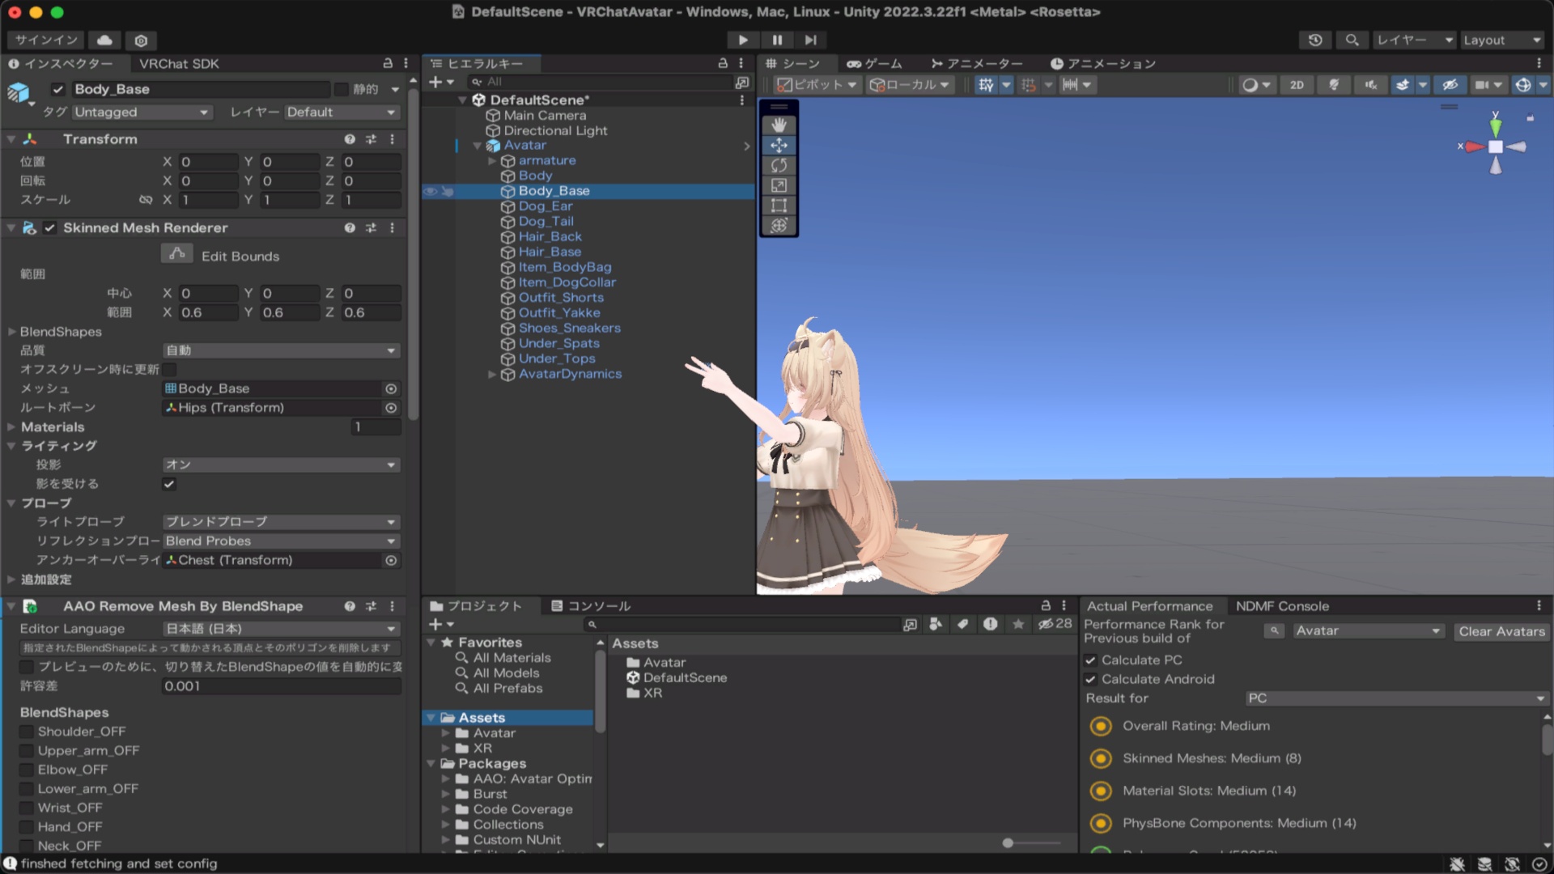Switch to the Game tab
The image size is (1554, 874).
(x=875, y=64)
